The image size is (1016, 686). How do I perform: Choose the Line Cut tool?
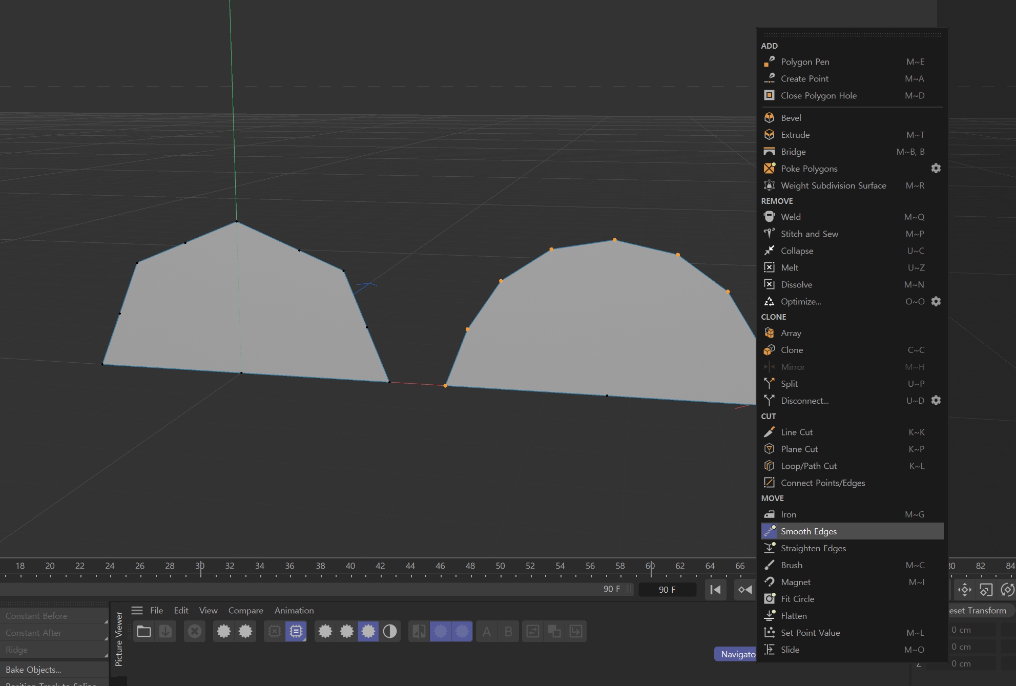(852, 432)
